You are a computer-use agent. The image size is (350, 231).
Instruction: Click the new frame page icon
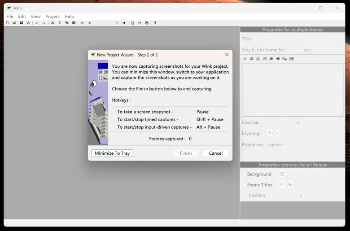[x=132, y=23]
